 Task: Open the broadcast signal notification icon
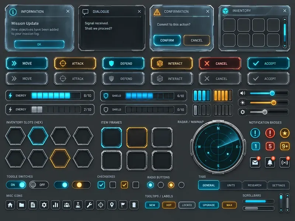pyautogui.click(x=285, y=162)
